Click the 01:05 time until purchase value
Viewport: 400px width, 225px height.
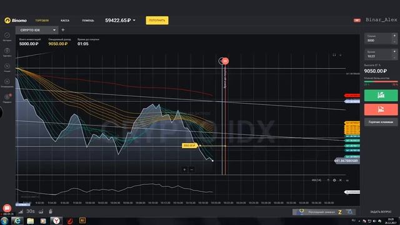pyautogui.click(x=83, y=44)
